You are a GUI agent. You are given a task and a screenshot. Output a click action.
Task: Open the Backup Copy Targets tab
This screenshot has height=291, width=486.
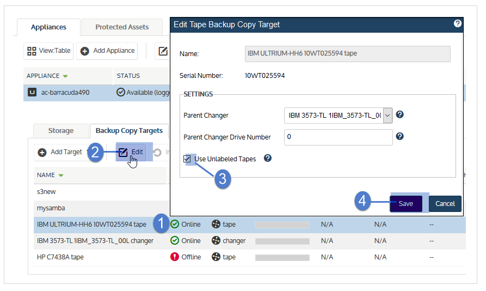(x=129, y=131)
